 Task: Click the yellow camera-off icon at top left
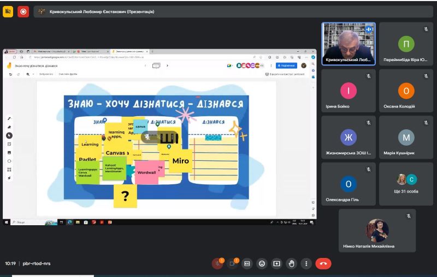[x=8, y=11]
